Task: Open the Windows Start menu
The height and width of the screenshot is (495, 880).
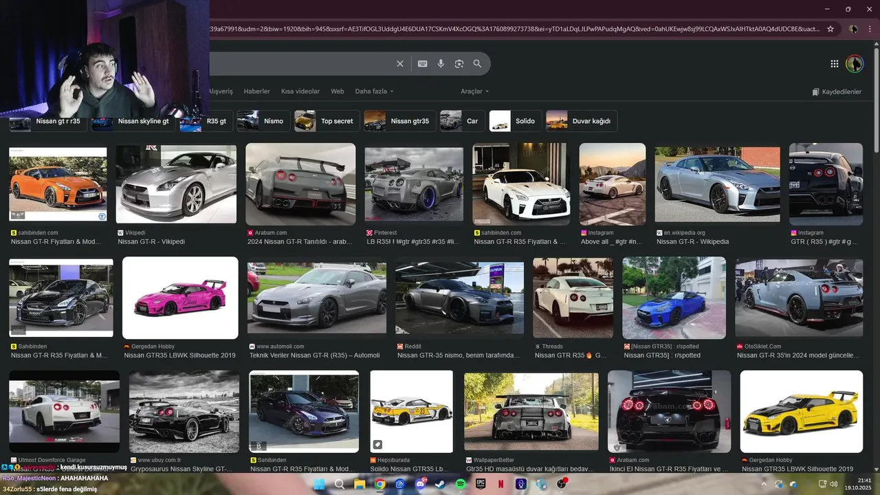Action: click(x=320, y=484)
